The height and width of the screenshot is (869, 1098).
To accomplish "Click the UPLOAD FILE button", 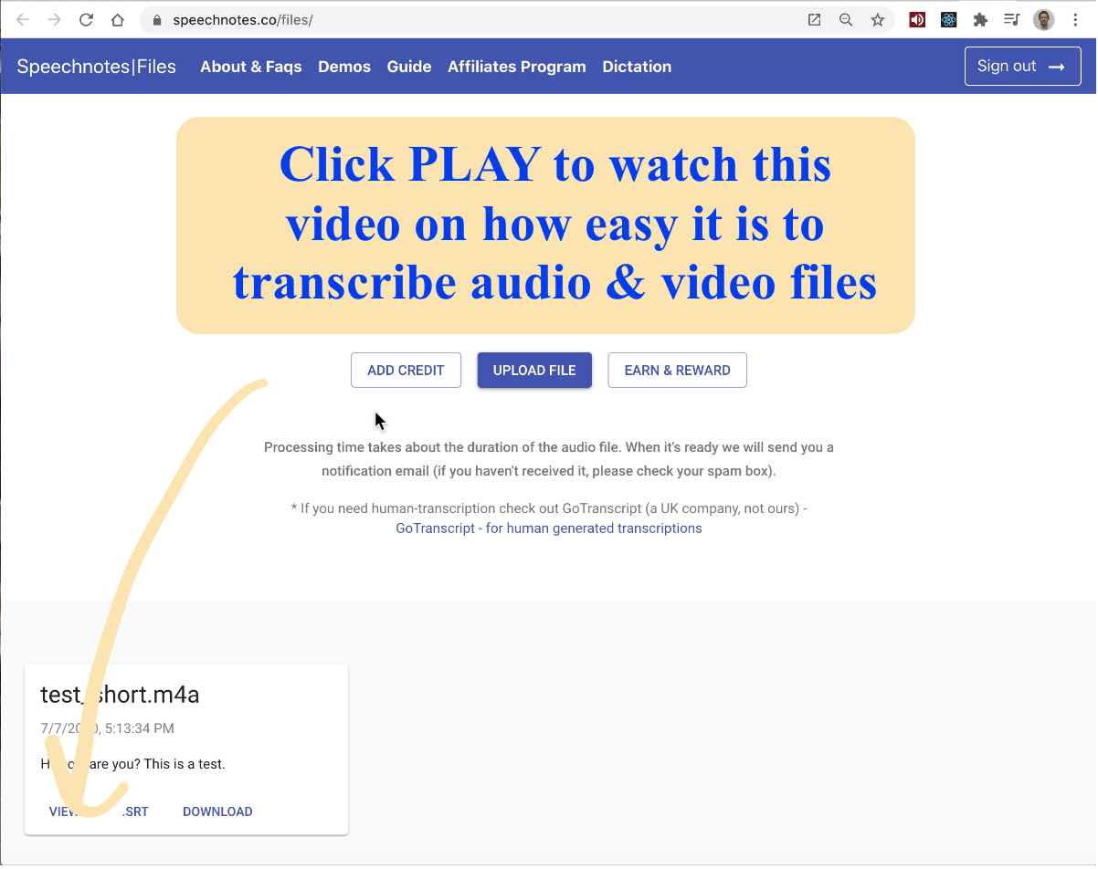I will point(534,370).
